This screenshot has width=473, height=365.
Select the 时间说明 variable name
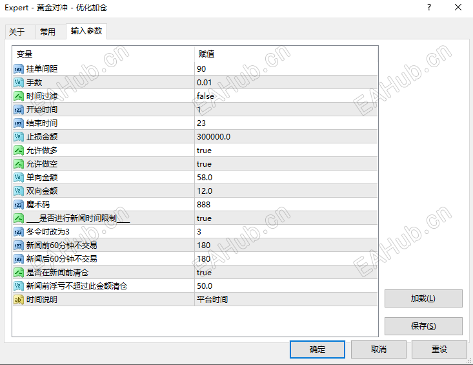(x=42, y=300)
